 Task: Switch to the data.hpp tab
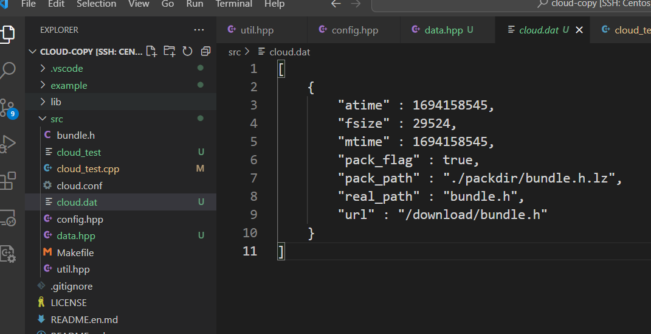447,30
